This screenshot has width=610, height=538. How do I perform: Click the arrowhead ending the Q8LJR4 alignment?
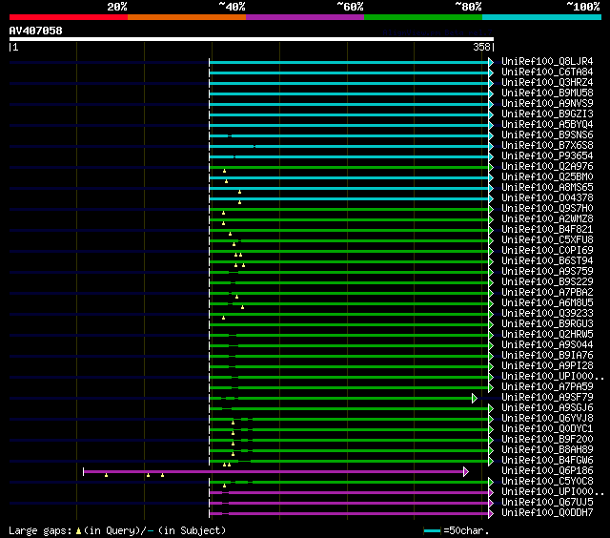tap(491, 62)
